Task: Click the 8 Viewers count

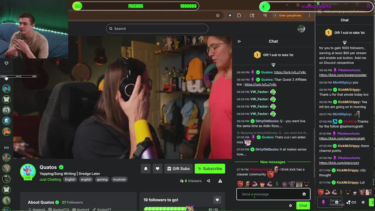Action: (x=191, y=181)
